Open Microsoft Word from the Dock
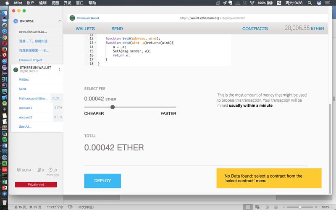This screenshot has height=210, width=336. pyautogui.click(x=5, y=145)
